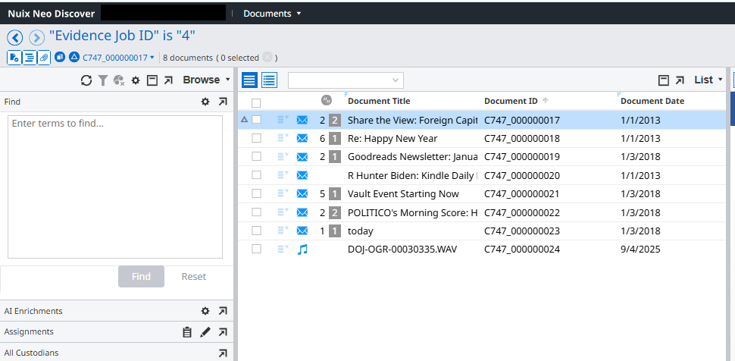This screenshot has width=735, height=361.
Task: Click the round stacked-pages icon
Action: tap(59, 58)
